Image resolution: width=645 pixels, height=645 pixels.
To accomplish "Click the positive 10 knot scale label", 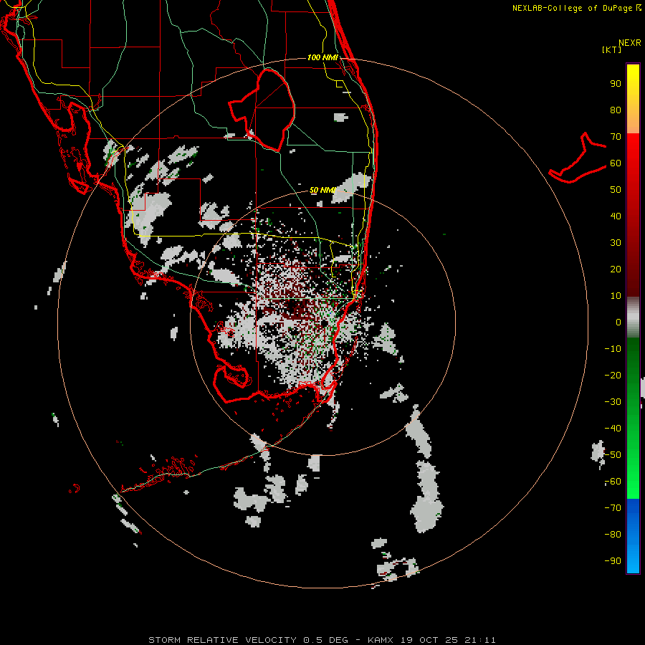I will (x=616, y=296).
